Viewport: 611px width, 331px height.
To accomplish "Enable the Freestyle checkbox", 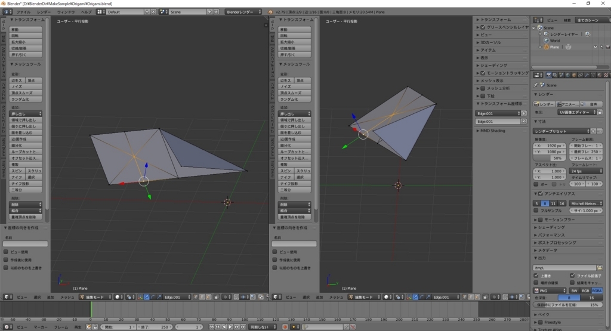I will point(541,322).
